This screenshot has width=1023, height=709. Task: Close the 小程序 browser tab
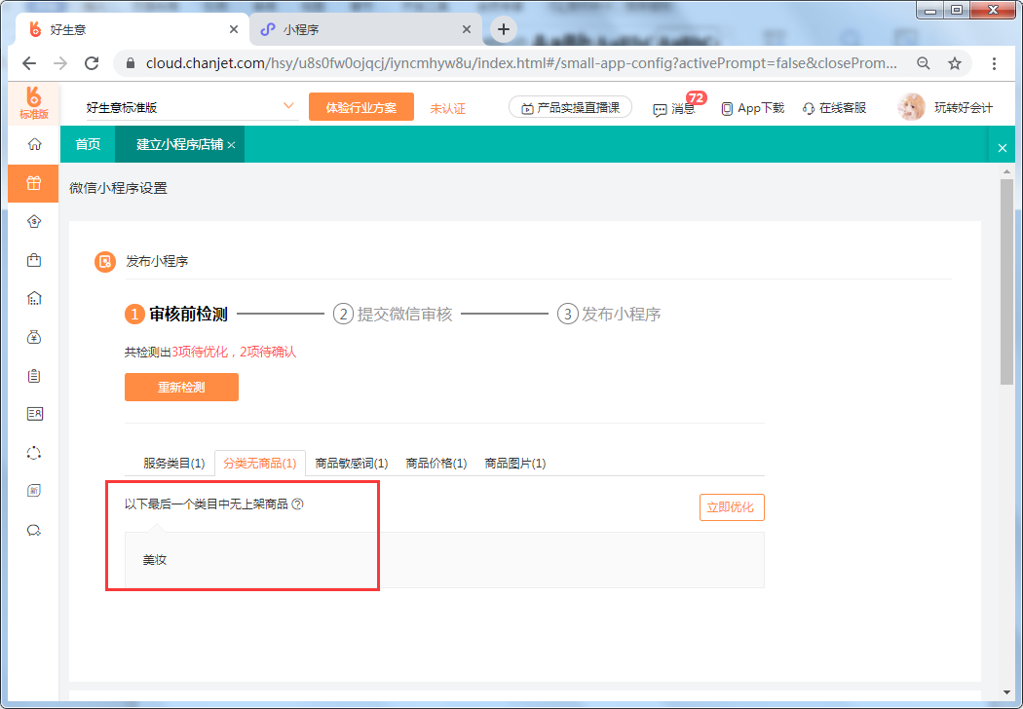point(467,29)
